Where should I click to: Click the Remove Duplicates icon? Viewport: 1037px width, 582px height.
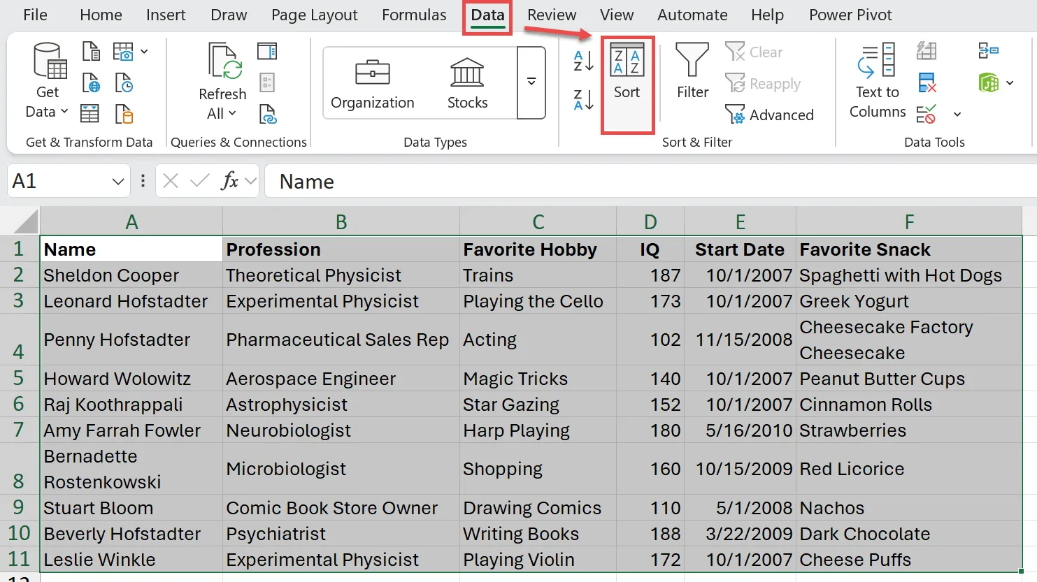pyautogui.click(x=927, y=82)
